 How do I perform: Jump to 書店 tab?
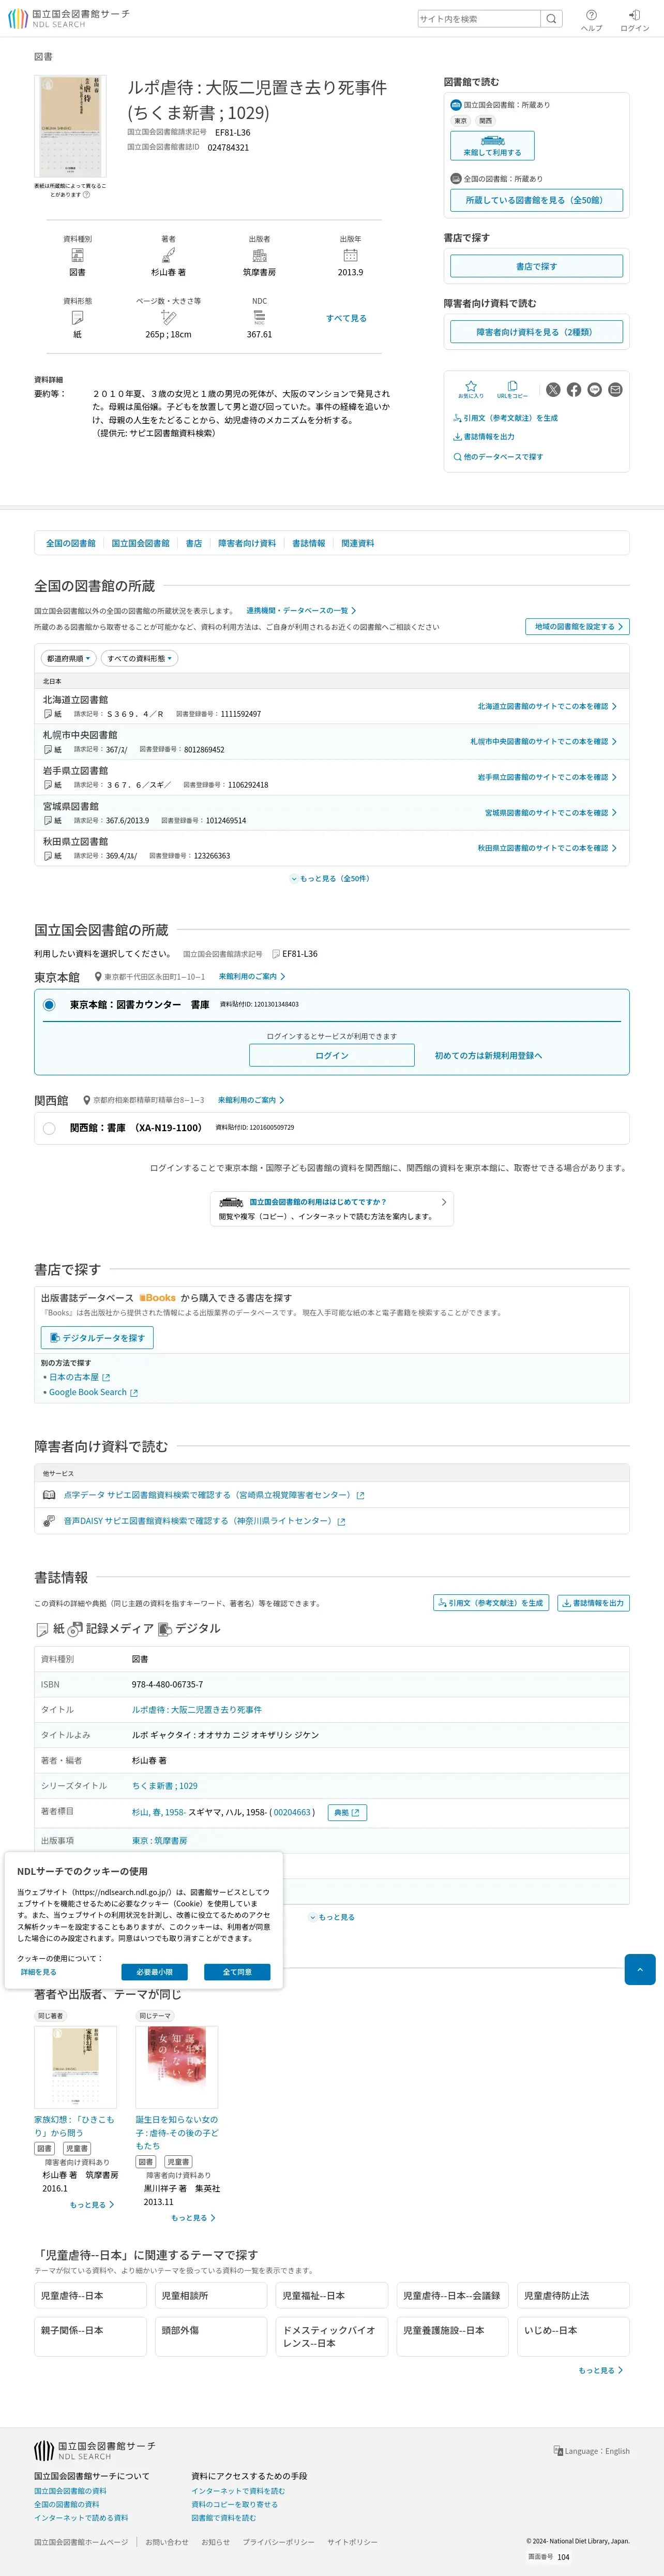click(194, 543)
